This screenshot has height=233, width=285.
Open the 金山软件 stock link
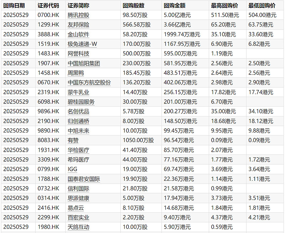coord(78,34)
